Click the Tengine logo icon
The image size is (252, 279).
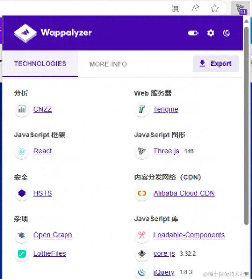click(142, 109)
